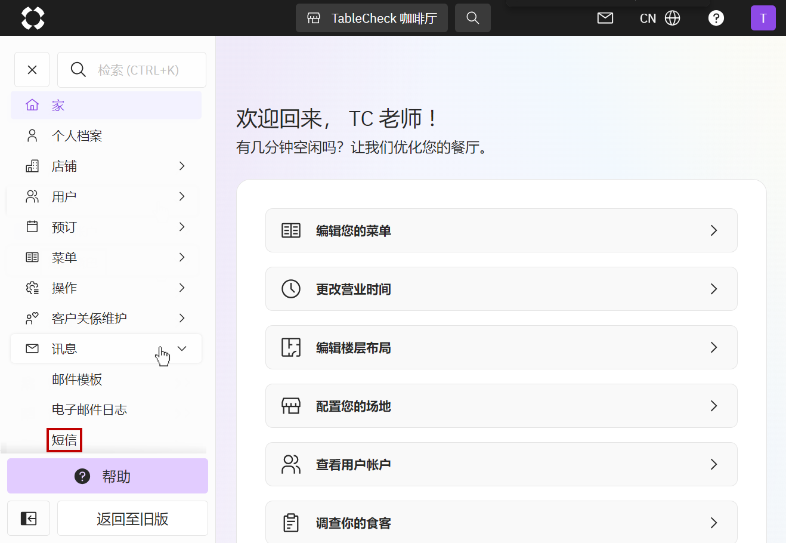The image size is (786, 543).
Task: Expand the 操作 submenu chevron
Action: click(182, 288)
